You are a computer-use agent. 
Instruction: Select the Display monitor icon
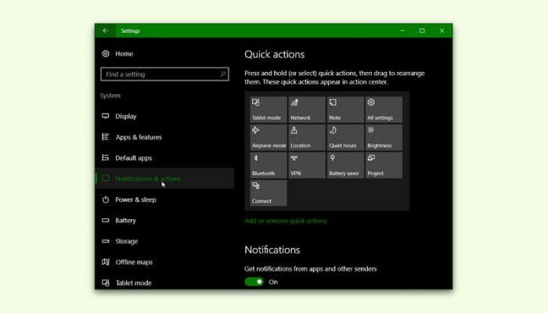pyautogui.click(x=105, y=116)
